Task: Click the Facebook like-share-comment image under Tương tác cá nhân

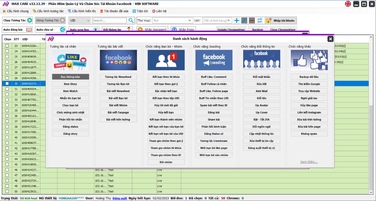Action: point(70,60)
